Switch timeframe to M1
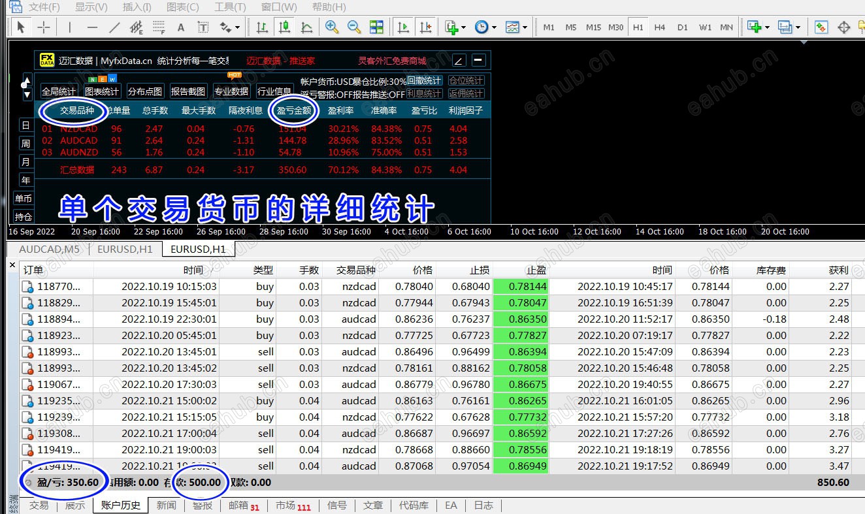The image size is (865, 514). [549, 27]
